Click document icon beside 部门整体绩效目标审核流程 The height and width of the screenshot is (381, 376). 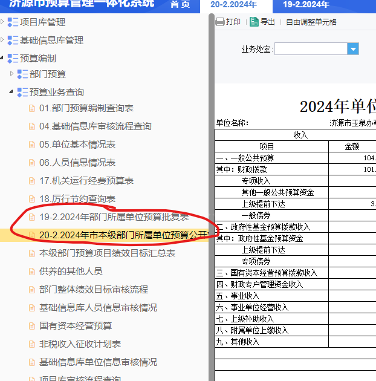[x=32, y=290]
